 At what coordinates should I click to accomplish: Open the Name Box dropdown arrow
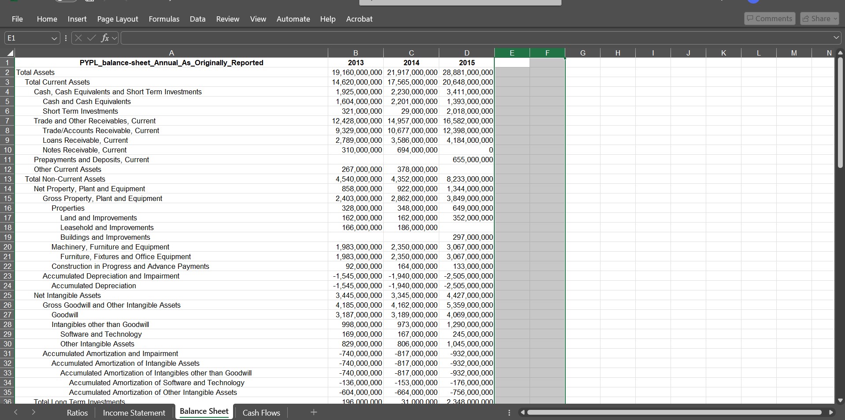coord(54,38)
